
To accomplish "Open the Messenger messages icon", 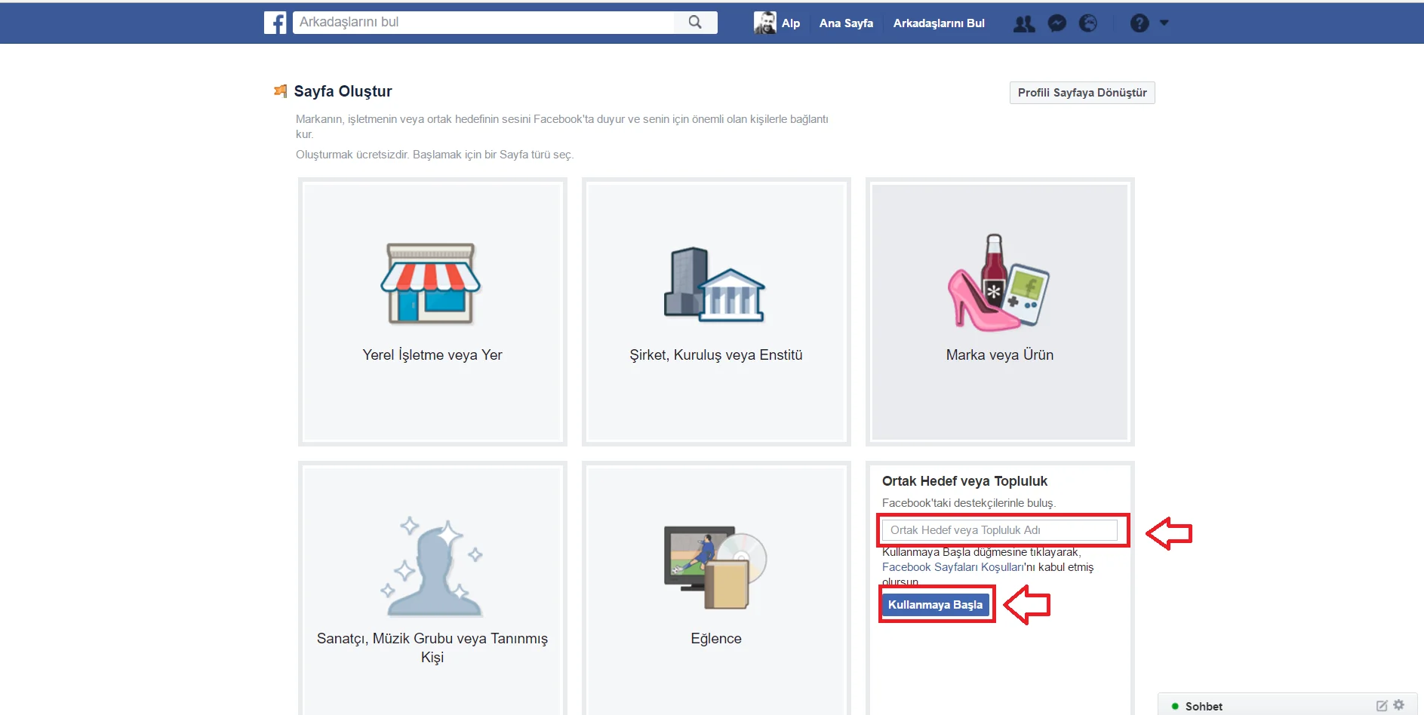I will click(1056, 23).
